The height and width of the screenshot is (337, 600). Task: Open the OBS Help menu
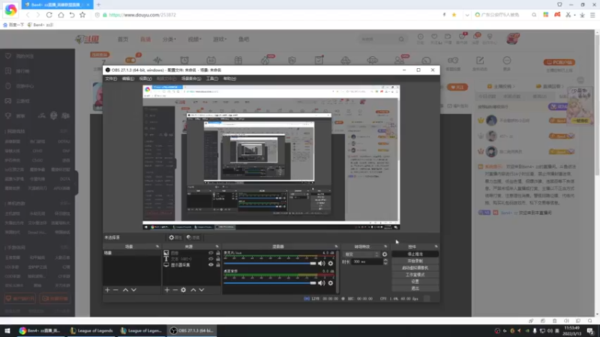pos(229,79)
